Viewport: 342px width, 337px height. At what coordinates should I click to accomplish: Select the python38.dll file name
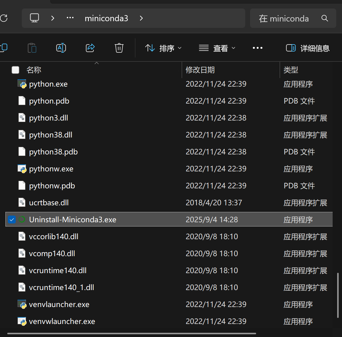[x=50, y=135]
